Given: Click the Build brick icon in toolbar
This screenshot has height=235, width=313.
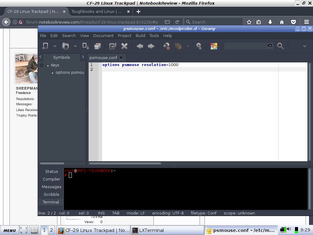Looking at the screenshot, I should pos(178,46).
